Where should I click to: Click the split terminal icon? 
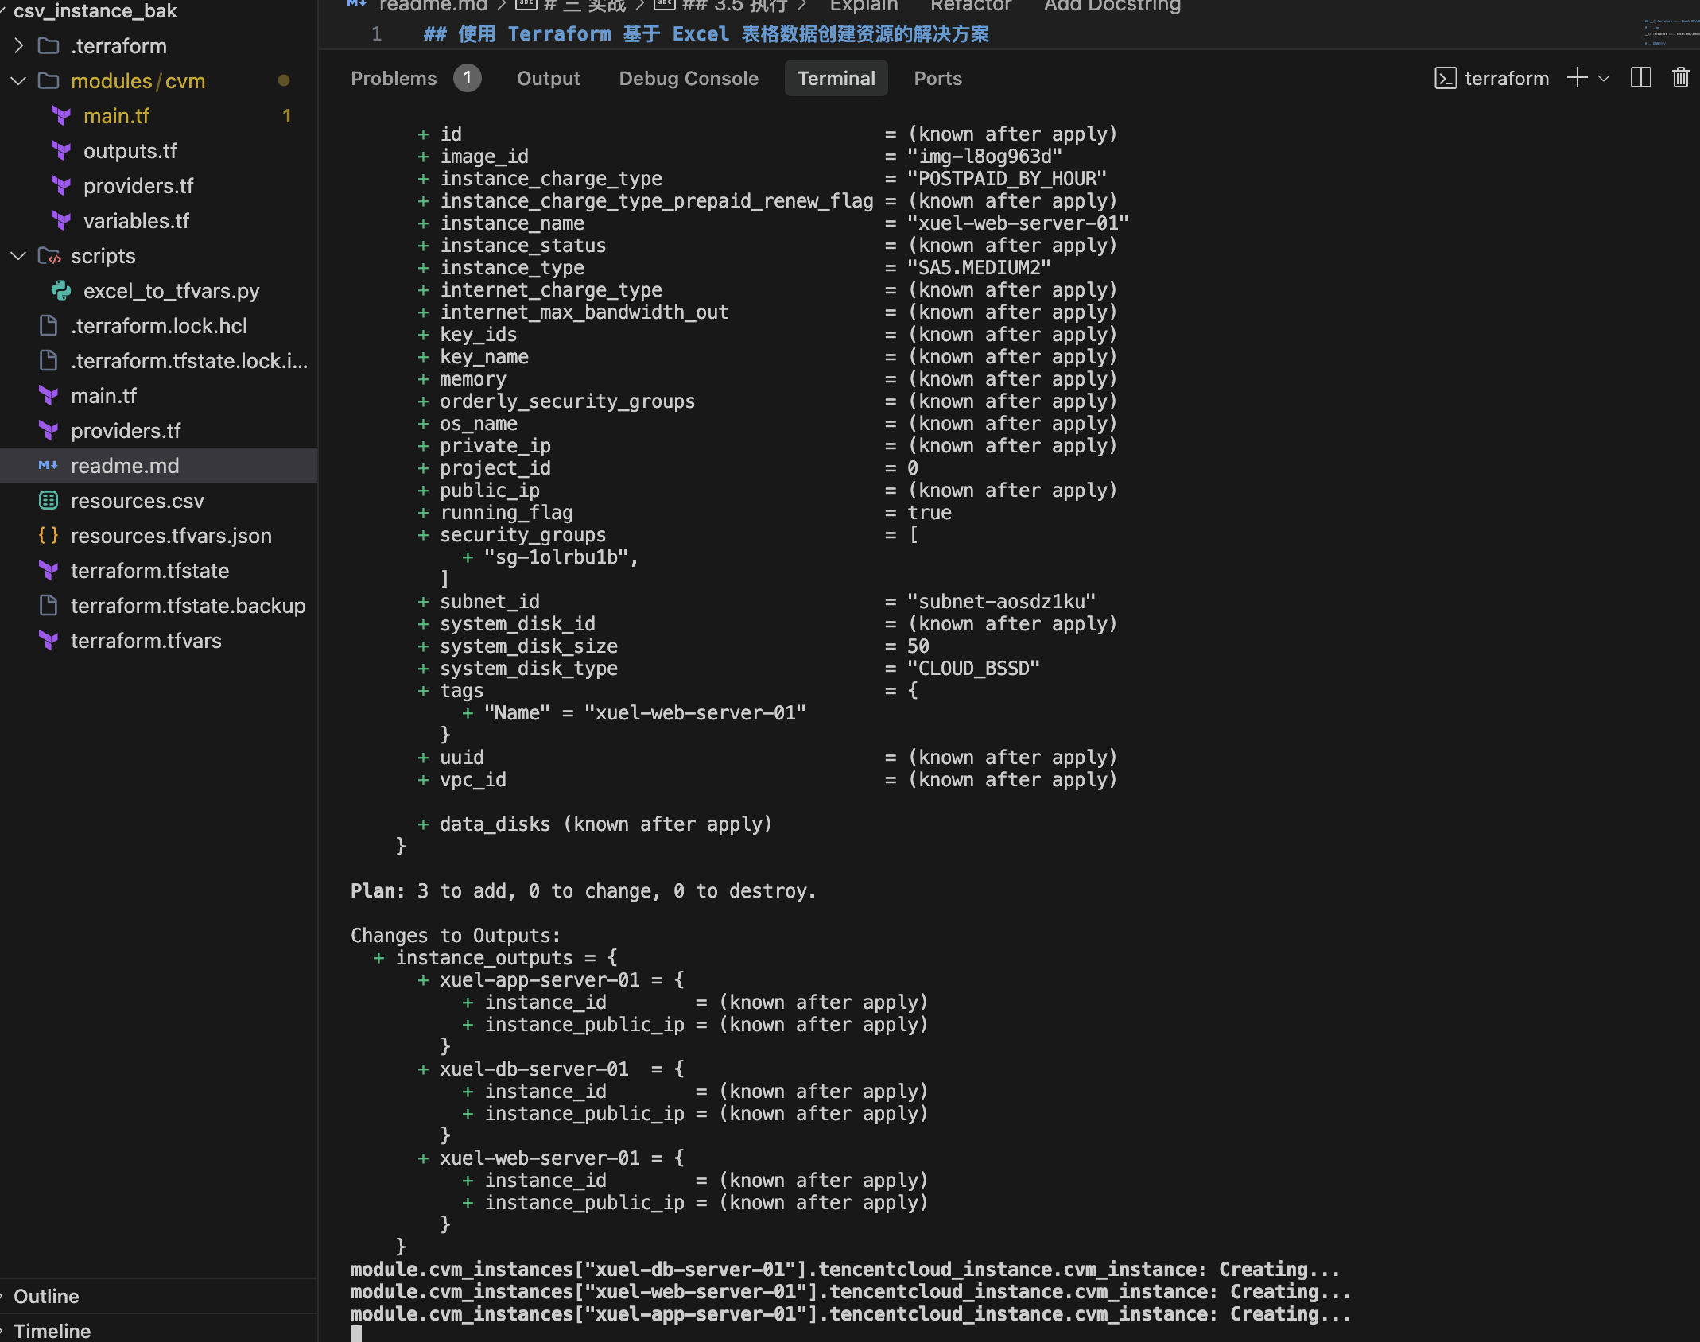pos(1640,78)
